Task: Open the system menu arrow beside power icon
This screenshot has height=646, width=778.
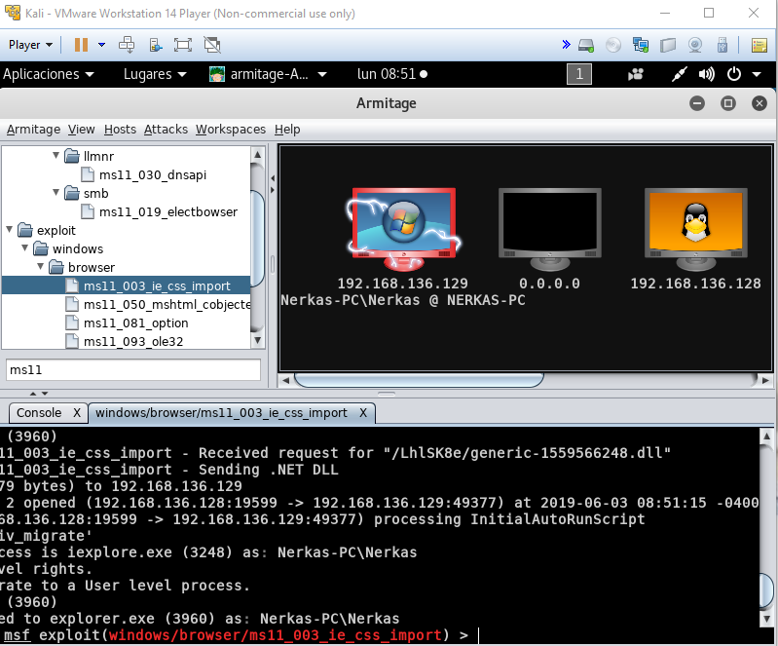Action: pos(757,74)
